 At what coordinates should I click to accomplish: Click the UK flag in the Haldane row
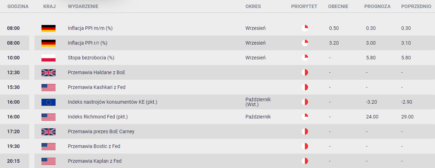click(x=49, y=73)
